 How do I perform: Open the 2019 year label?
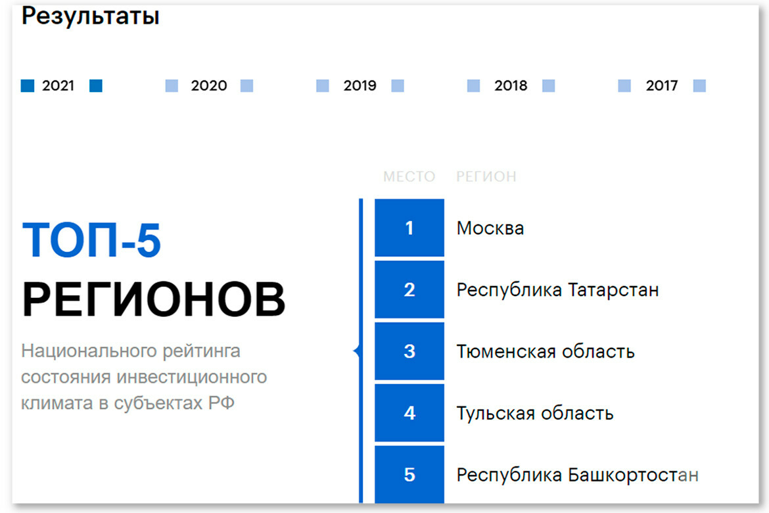point(360,85)
